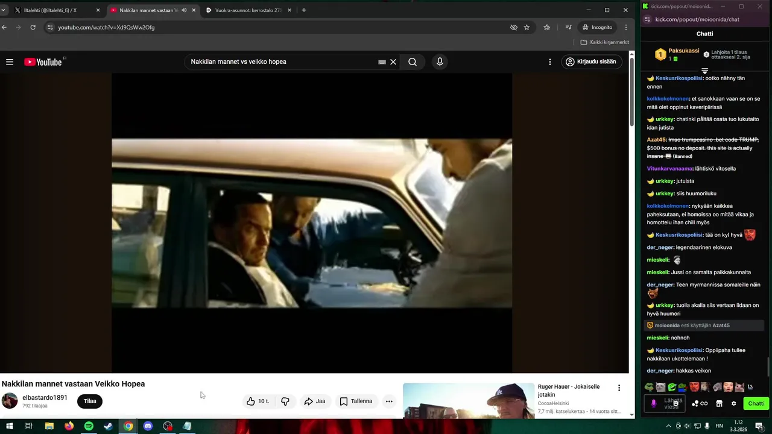Expand the Chrome tab search dropdown
This screenshot has height=434, width=772.
coord(3,10)
